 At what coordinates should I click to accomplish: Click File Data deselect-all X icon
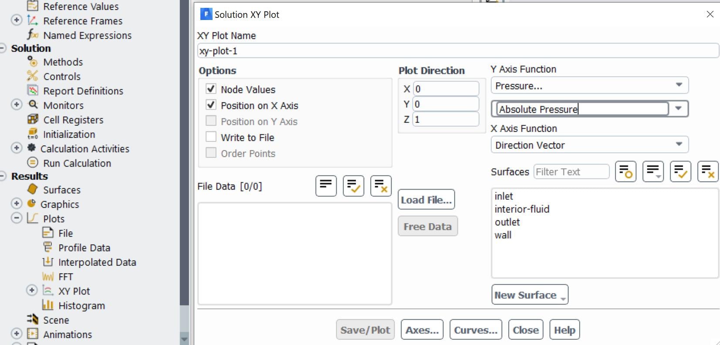coord(381,186)
